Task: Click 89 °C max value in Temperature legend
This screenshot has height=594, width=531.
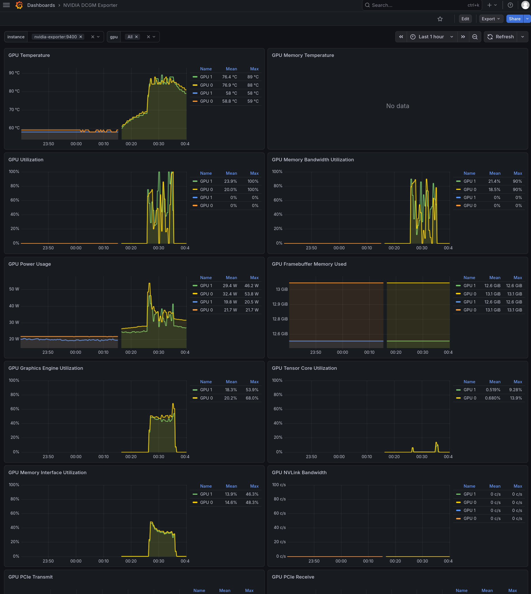Action: [x=253, y=77]
